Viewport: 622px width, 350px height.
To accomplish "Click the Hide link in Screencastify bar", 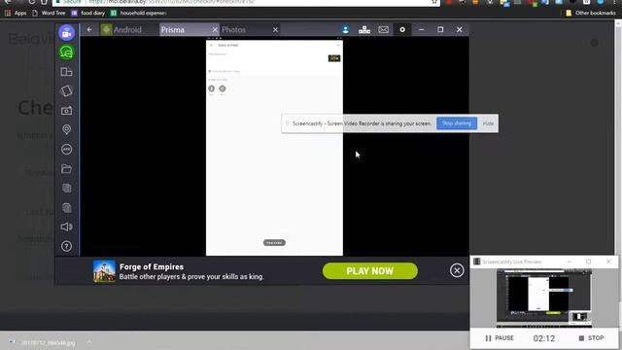I will click(x=488, y=123).
